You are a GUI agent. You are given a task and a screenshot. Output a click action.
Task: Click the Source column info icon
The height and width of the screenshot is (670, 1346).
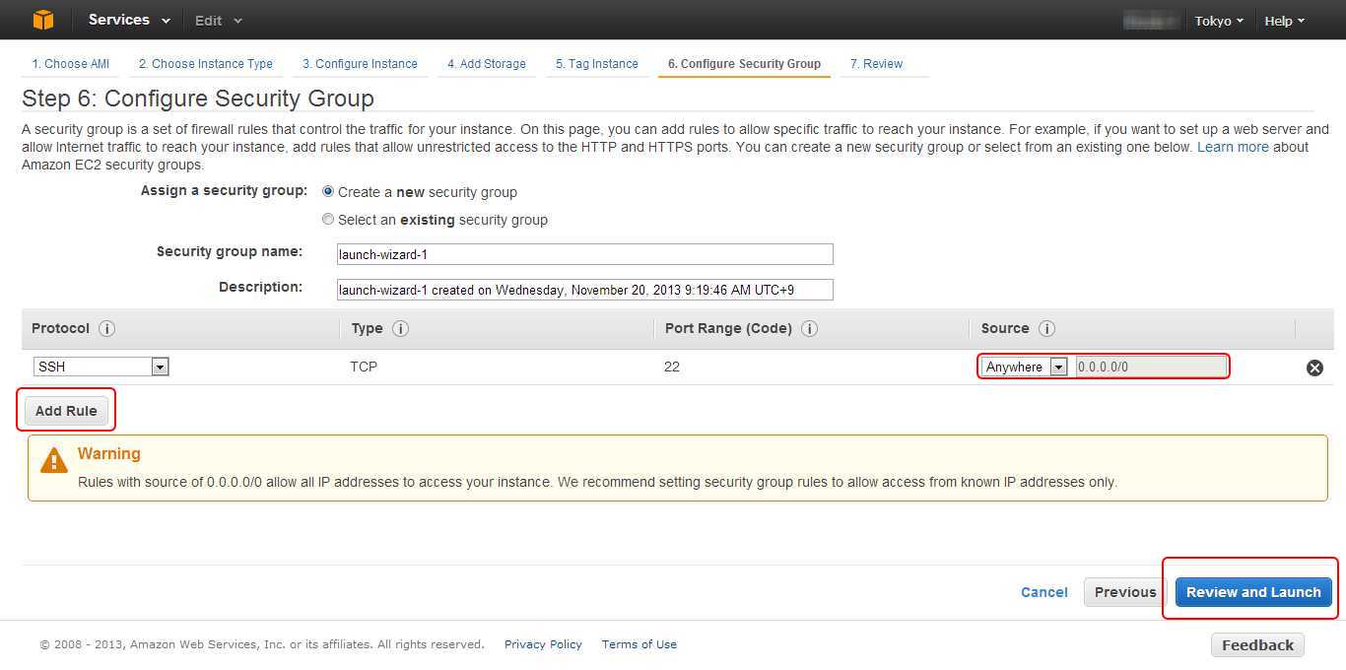[x=1047, y=329]
